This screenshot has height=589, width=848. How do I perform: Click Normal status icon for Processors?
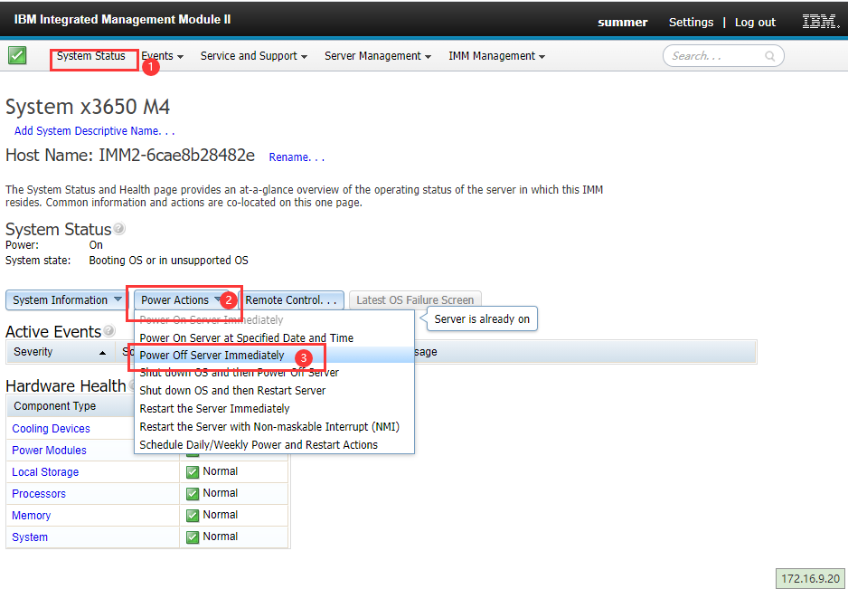(193, 494)
